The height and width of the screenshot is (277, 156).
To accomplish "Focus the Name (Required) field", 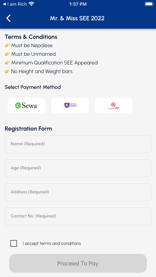I will (x=78, y=144).
